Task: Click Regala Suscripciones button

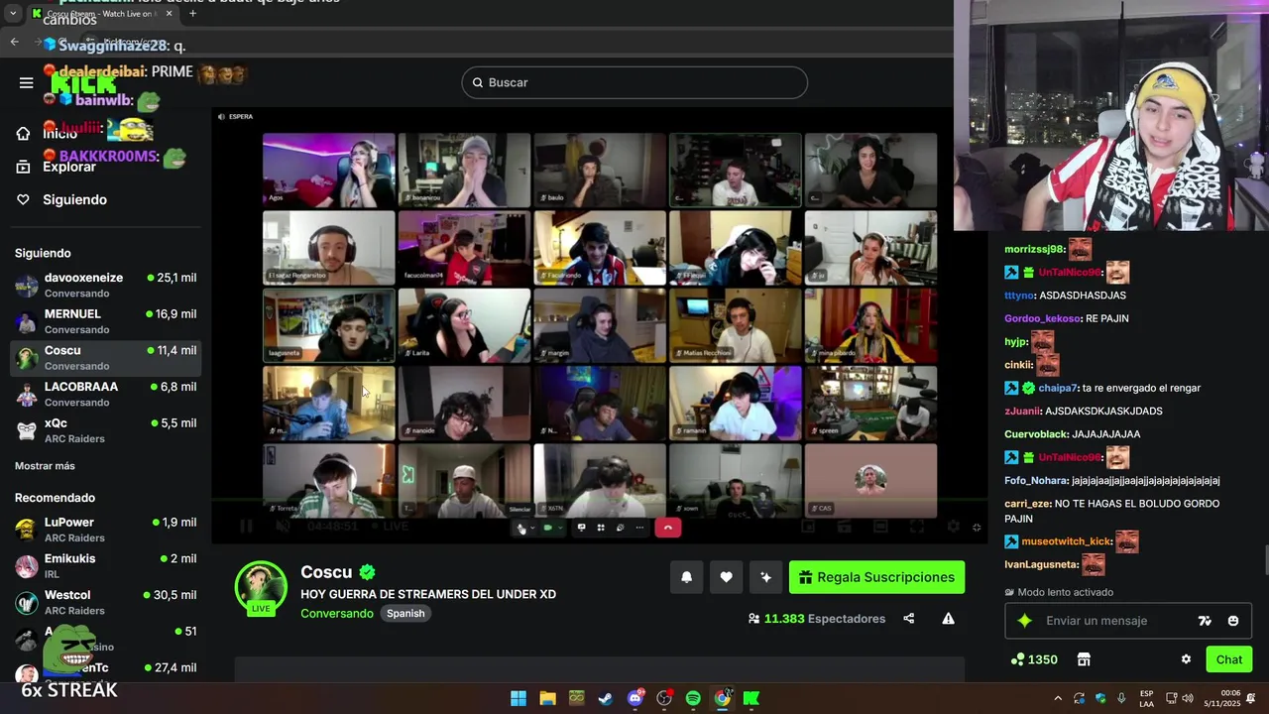Action: pyautogui.click(x=876, y=577)
